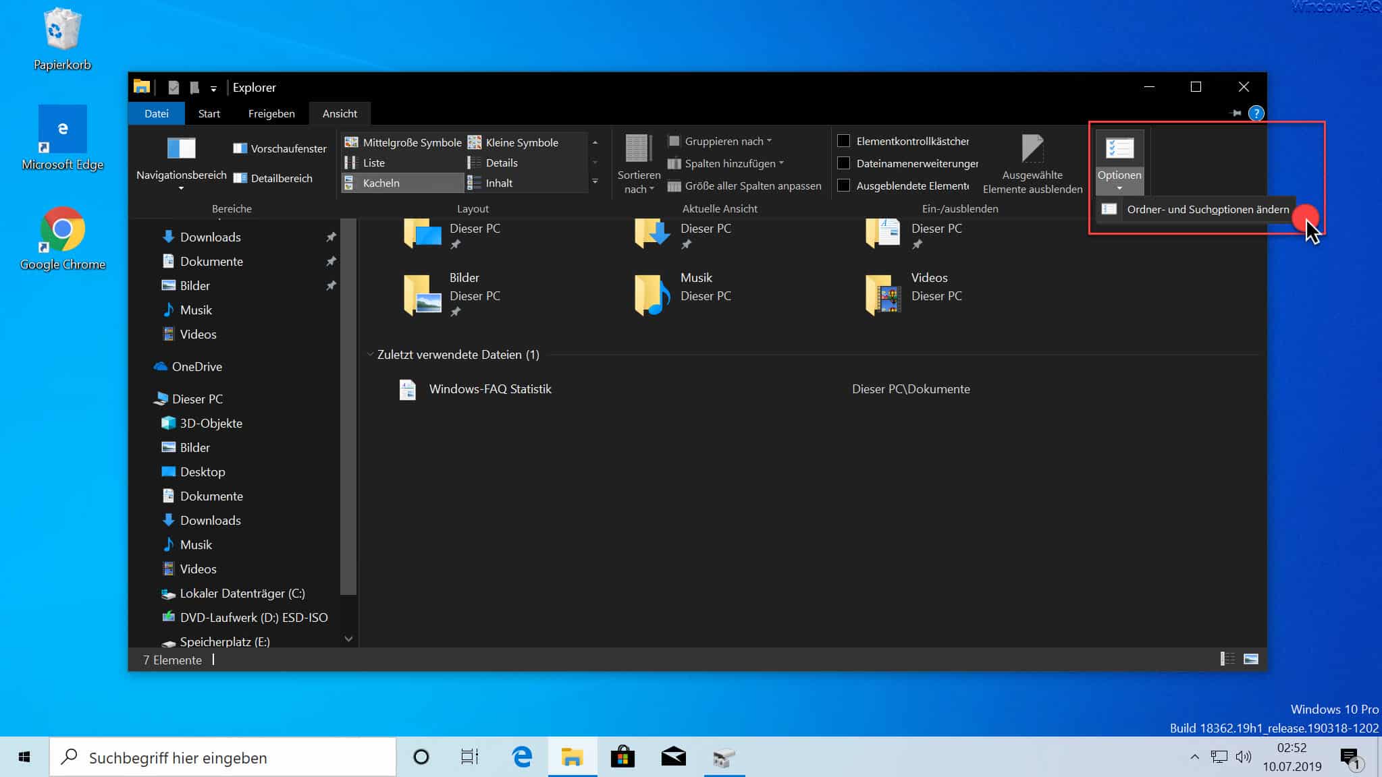Open the Navigationsbereich dropdown

[x=181, y=165]
